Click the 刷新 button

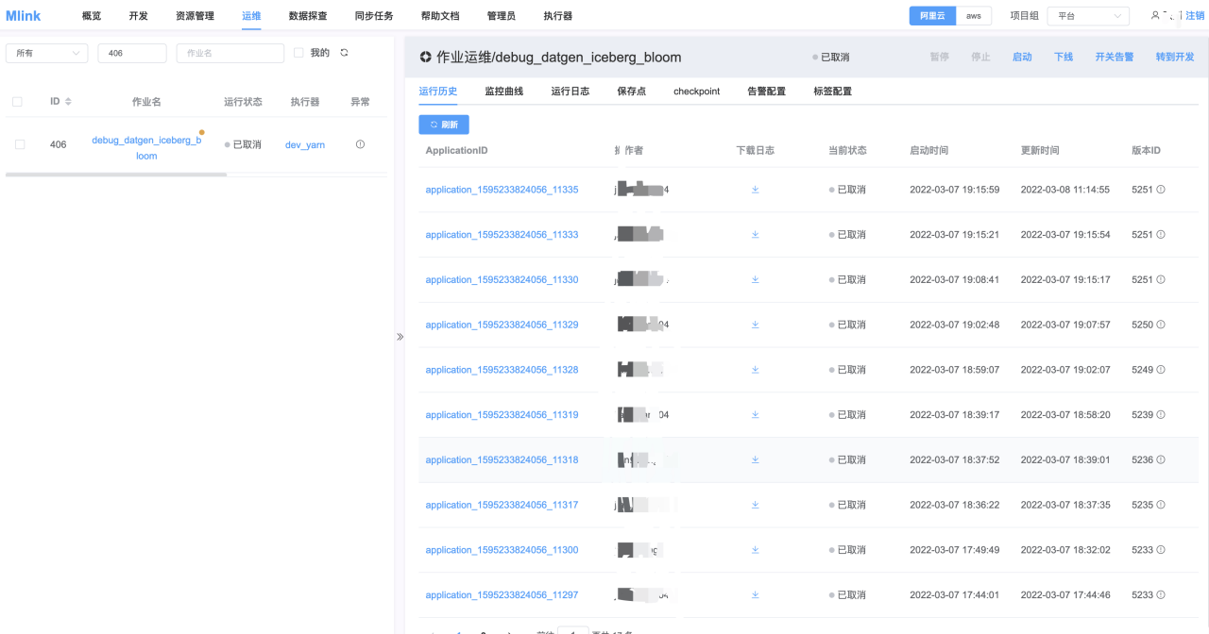[x=444, y=125]
